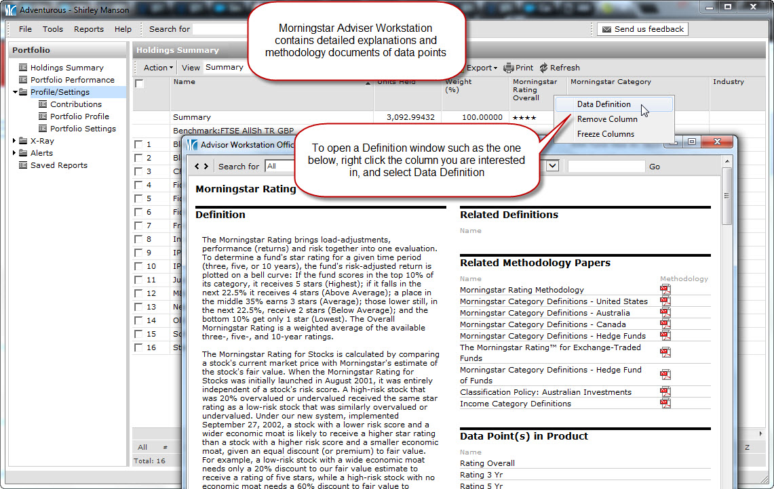The width and height of the screenshot is (774, 489).
Task: Open Holdings Summary in Portfolio panel
Action: click(66, 68)
